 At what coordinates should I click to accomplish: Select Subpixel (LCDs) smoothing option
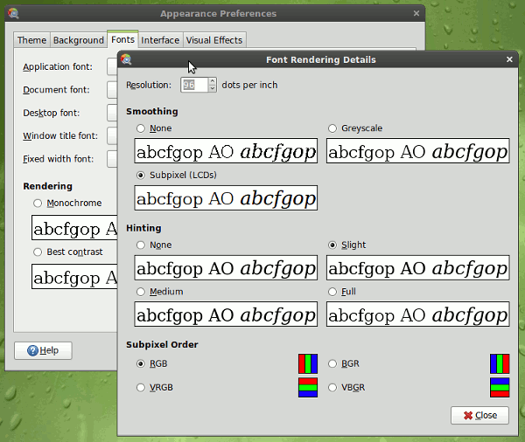141,176
